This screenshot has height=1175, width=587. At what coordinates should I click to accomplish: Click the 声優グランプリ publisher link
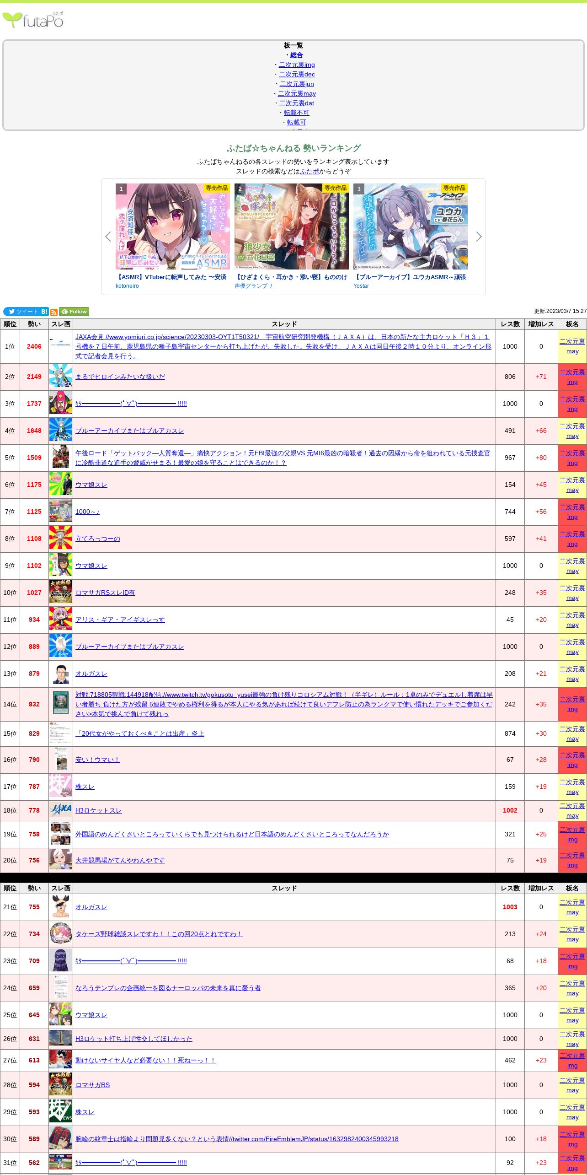(x=253, y=286)
